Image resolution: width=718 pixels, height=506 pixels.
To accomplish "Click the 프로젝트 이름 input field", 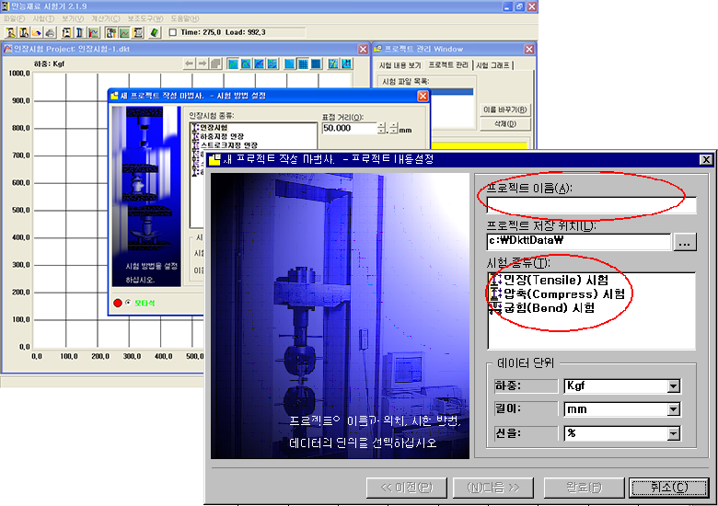I will 592,205.
